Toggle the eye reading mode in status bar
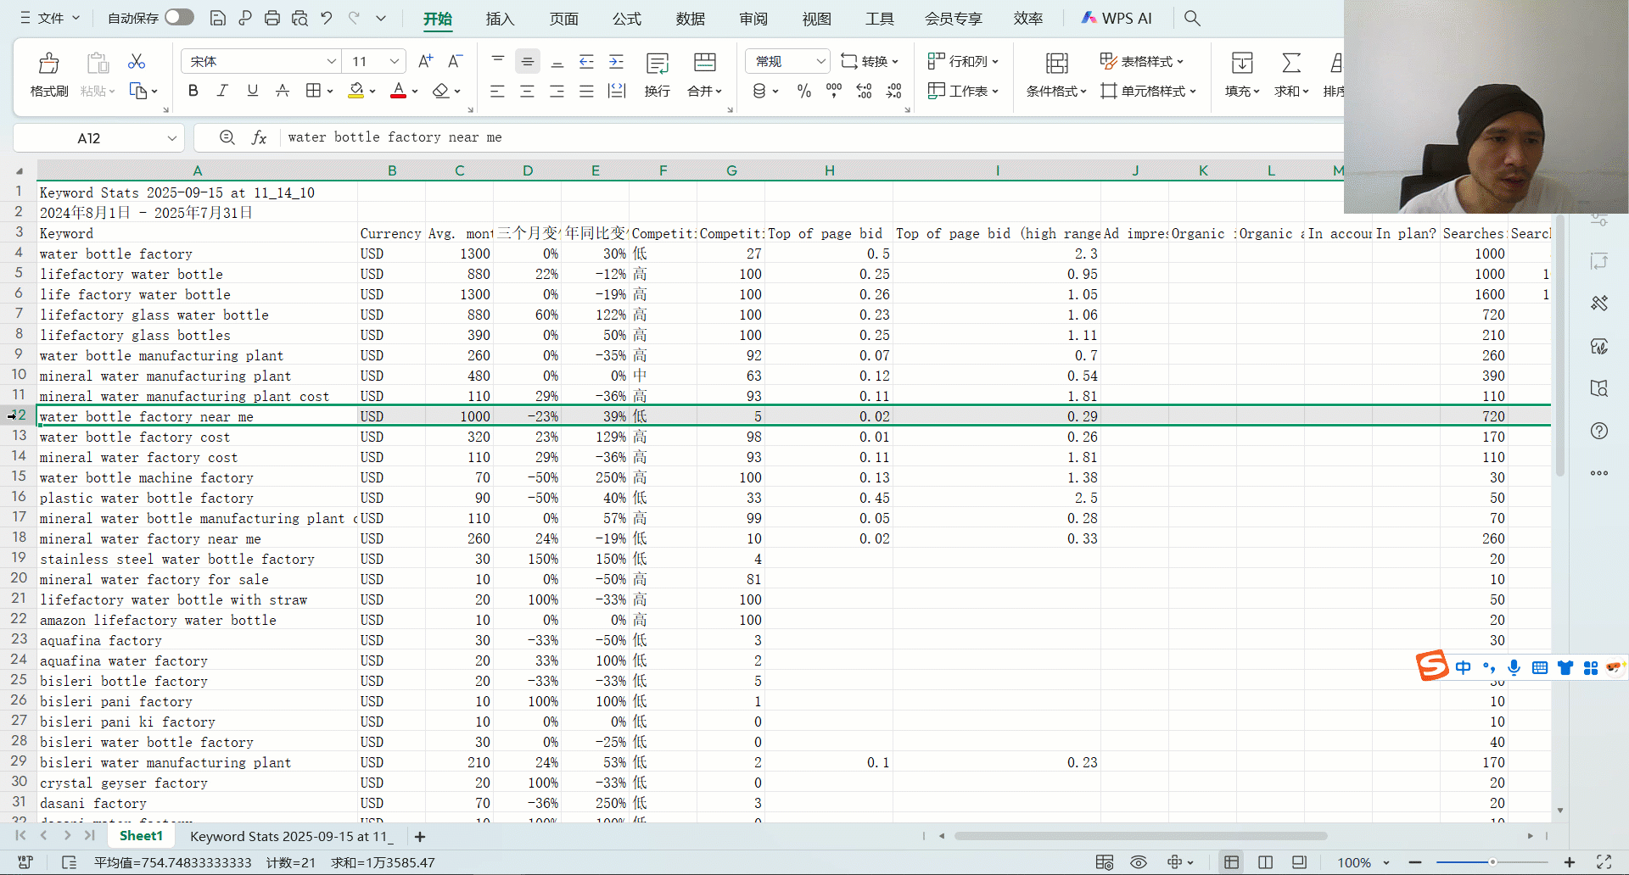Screen dimensions: 1629x875 (x=1139, y=862)
